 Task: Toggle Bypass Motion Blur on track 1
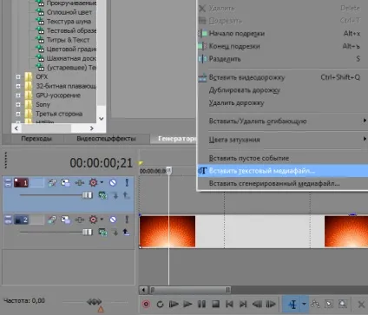pyautogui.click(x=52, y=183)
